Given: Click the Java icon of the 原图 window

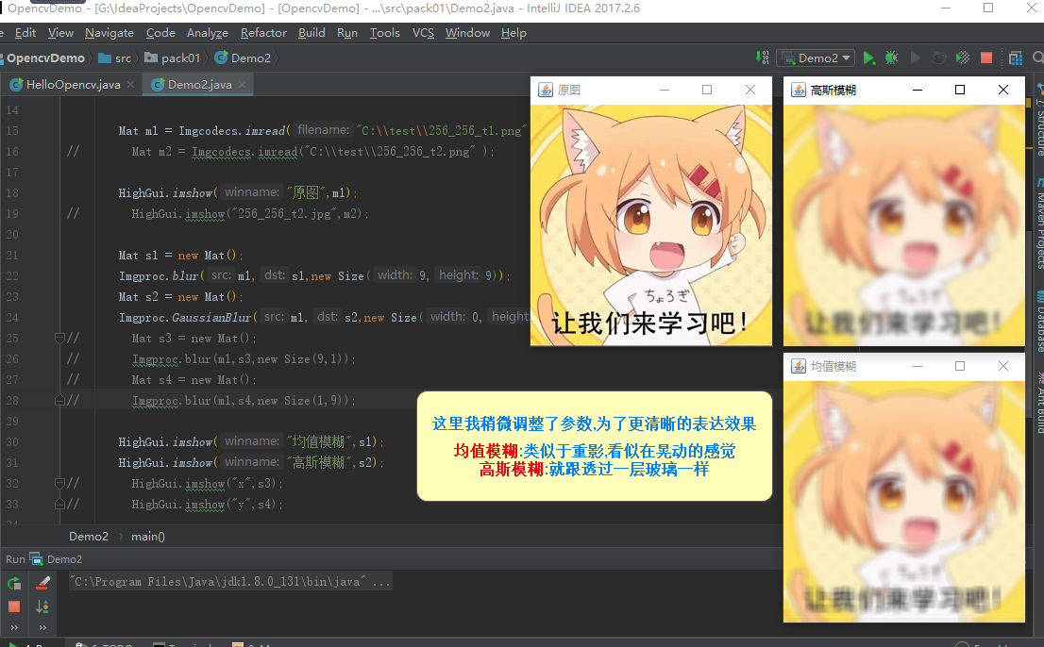Looking at the screenshot, I should click(x=546, y=90).
